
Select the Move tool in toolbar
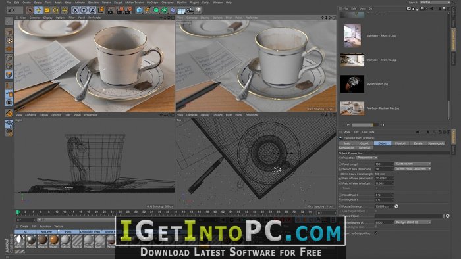(x=38, y=11)
